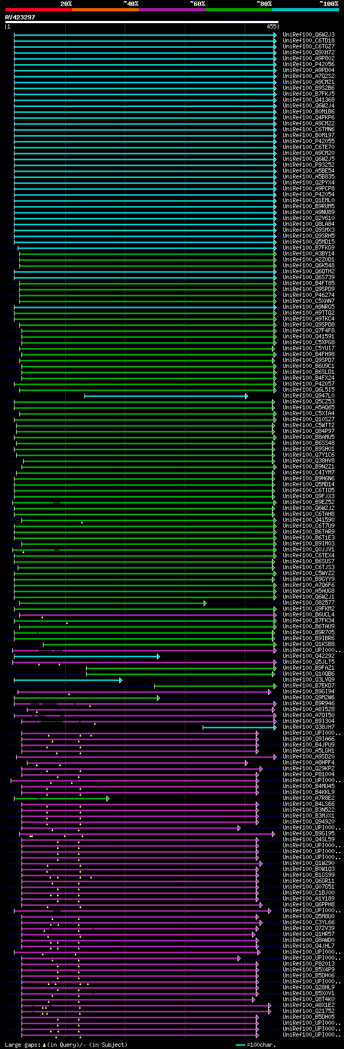Select label UniRef100_Q4PKP6
This screenshot has height=1049, width=344.
coord(309,118)
